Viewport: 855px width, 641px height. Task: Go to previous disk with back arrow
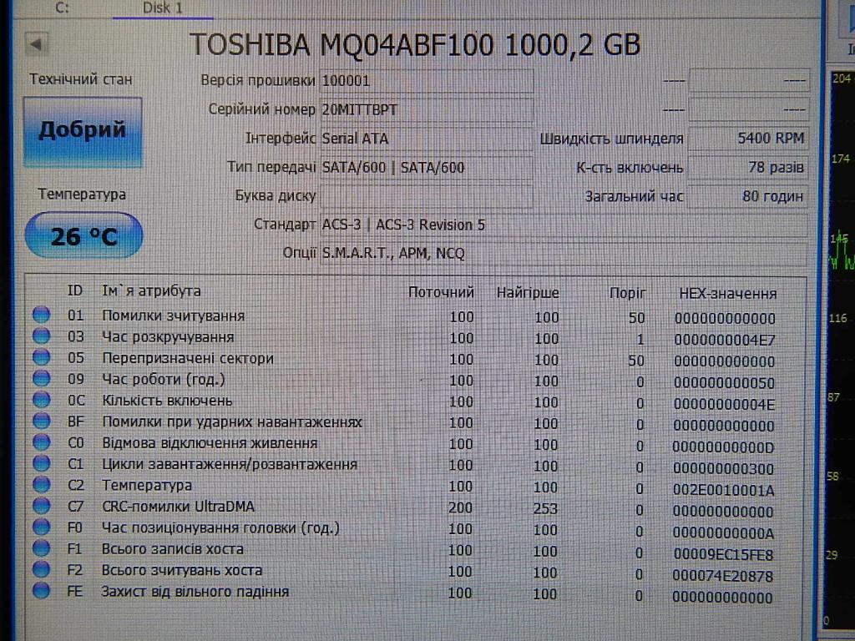(37, 44)
